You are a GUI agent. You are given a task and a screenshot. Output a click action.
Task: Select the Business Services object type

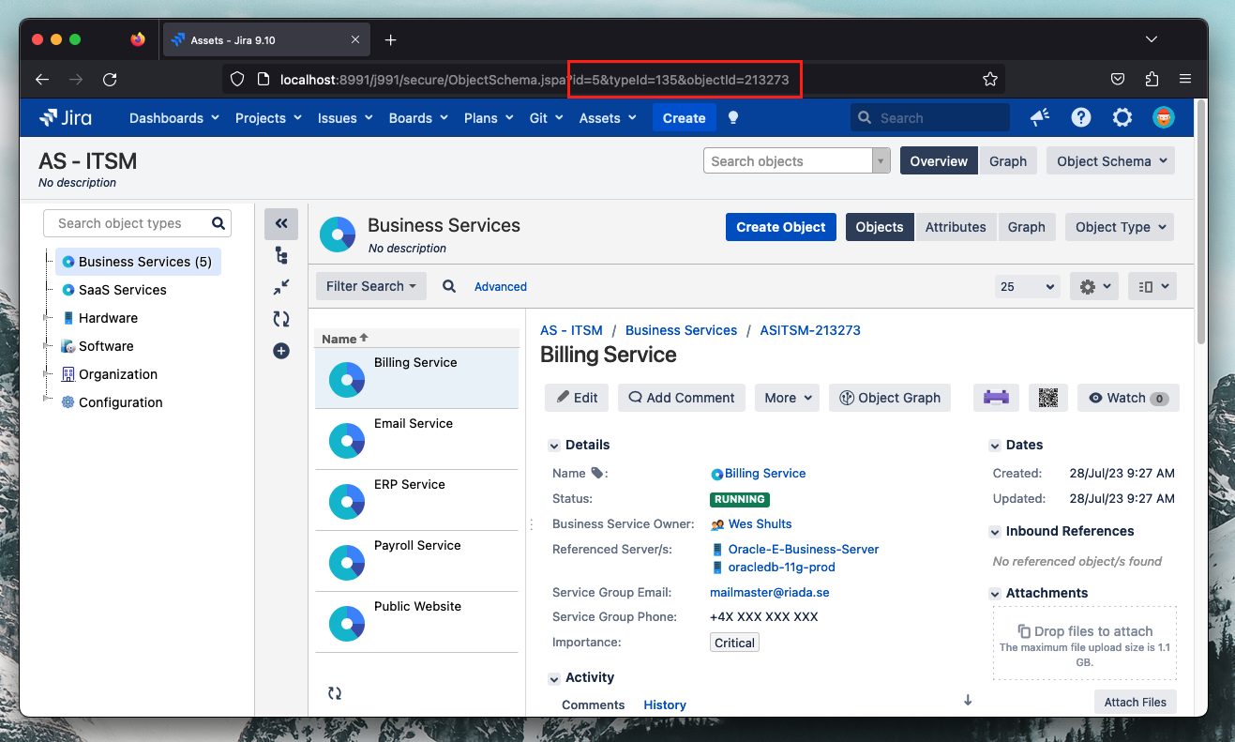click(x=138, y=261)
